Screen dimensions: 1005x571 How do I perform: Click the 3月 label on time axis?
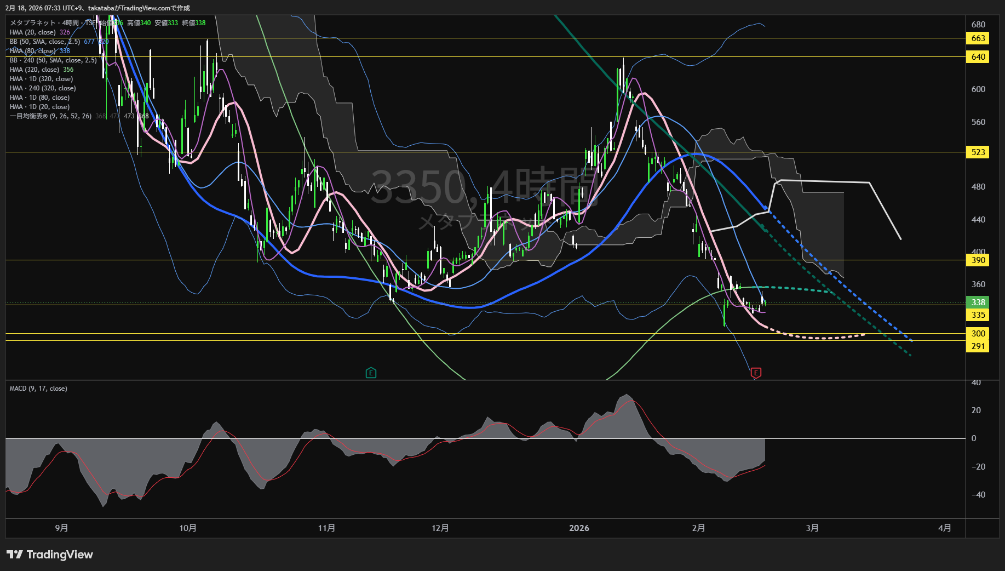pyautogui.click(x=812, y=528)
